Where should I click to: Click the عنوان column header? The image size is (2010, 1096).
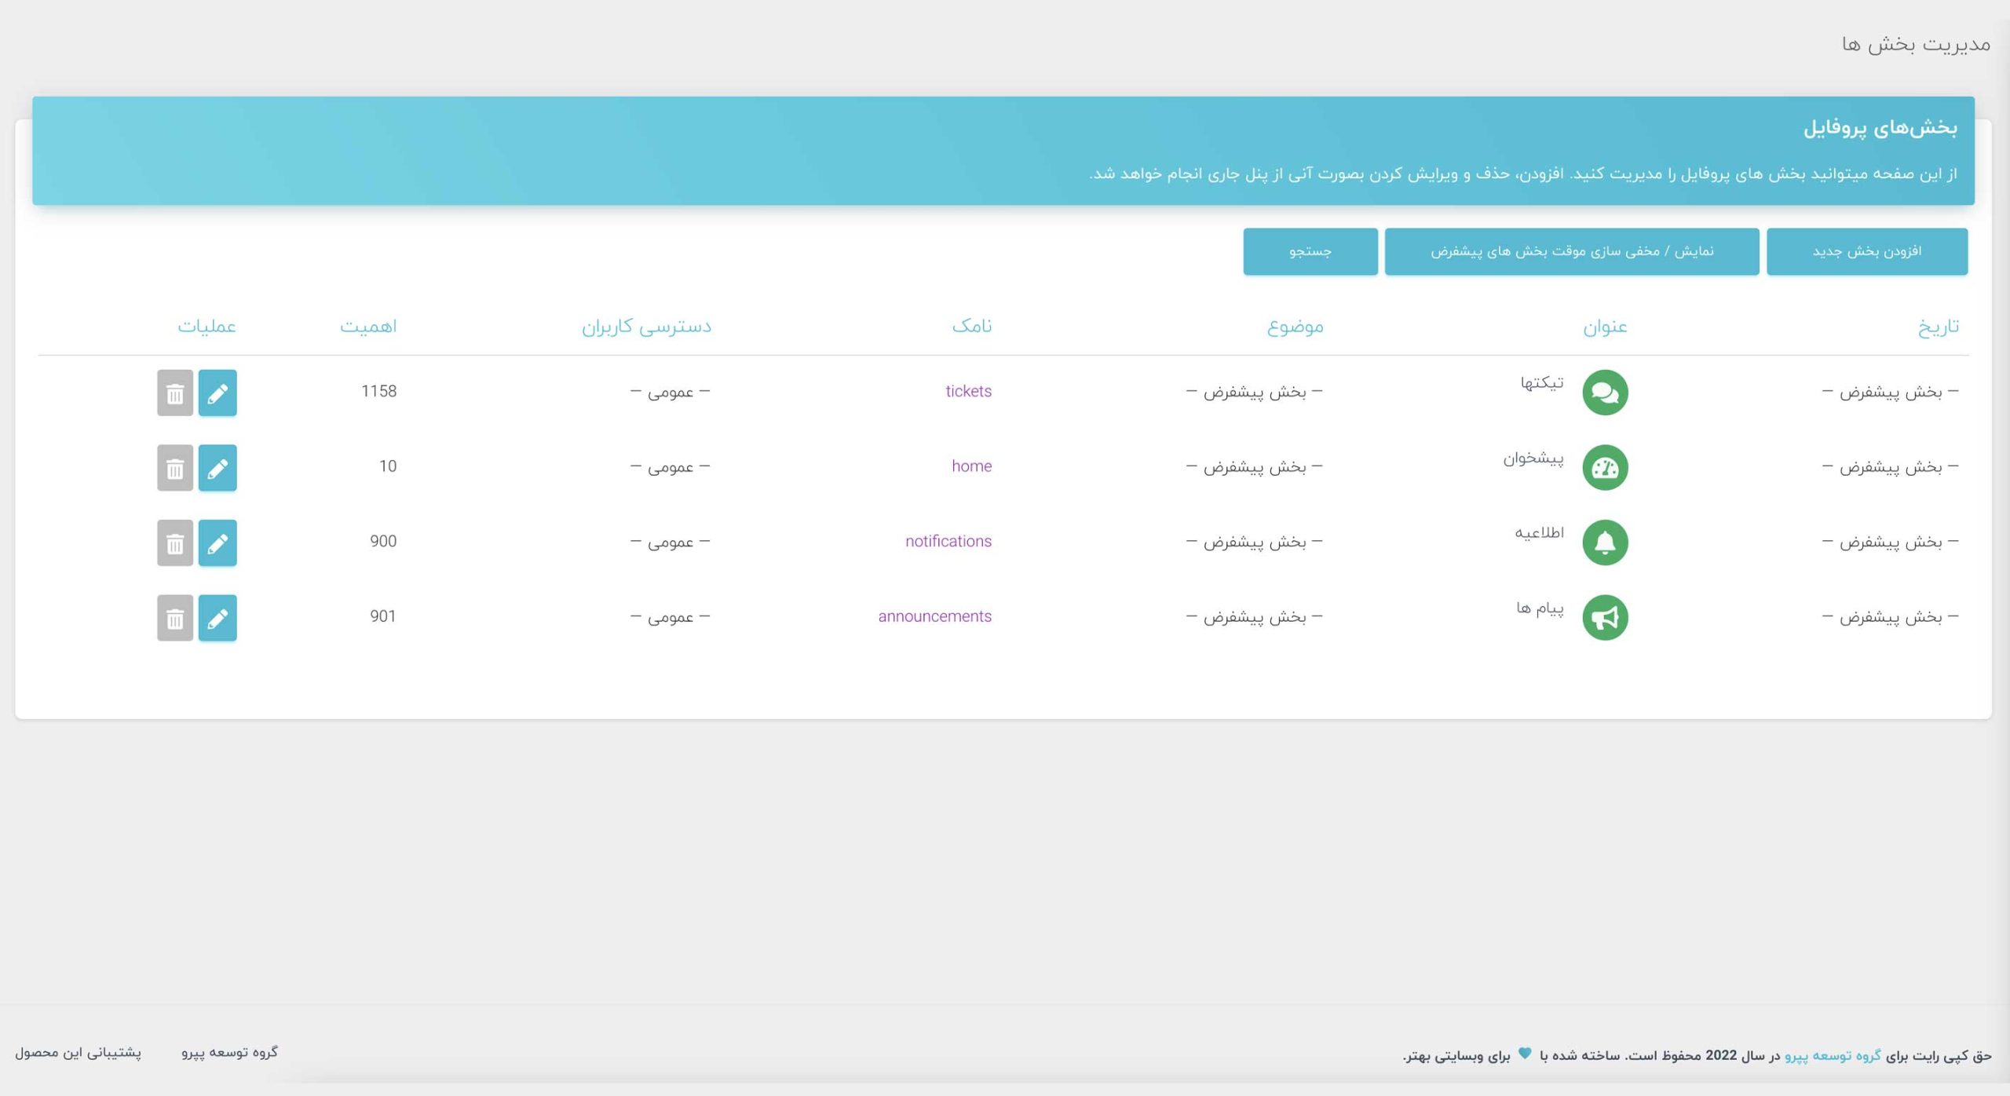[x=1605, y=327]
